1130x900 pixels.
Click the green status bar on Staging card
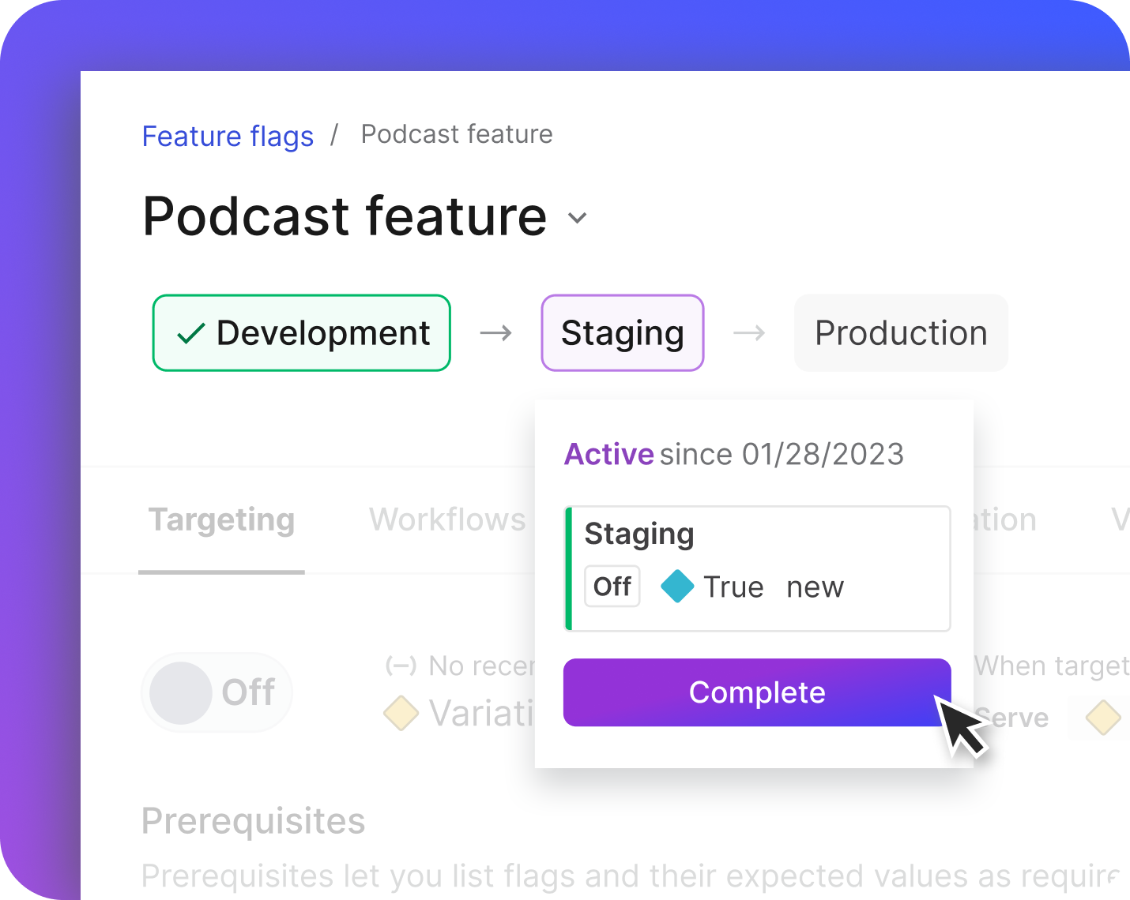569,568
